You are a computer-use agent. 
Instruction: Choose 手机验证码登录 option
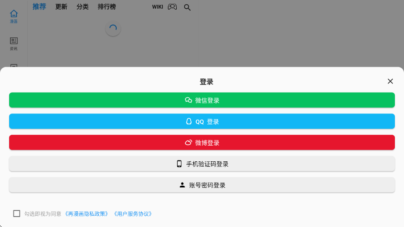[202, 164]
